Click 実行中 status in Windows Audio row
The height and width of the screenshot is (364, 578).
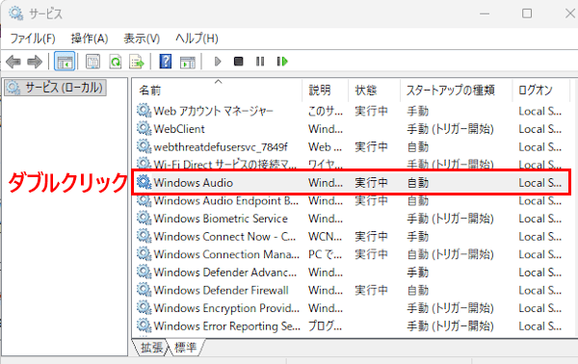[371, 182]
